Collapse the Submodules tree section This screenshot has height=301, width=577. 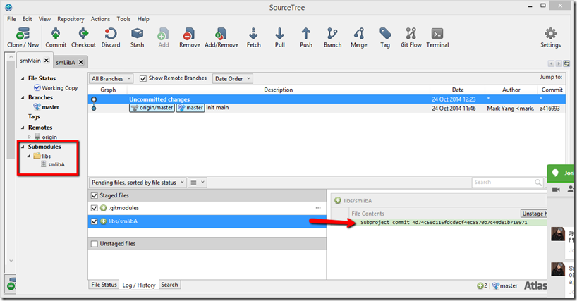tap(23, 147)
